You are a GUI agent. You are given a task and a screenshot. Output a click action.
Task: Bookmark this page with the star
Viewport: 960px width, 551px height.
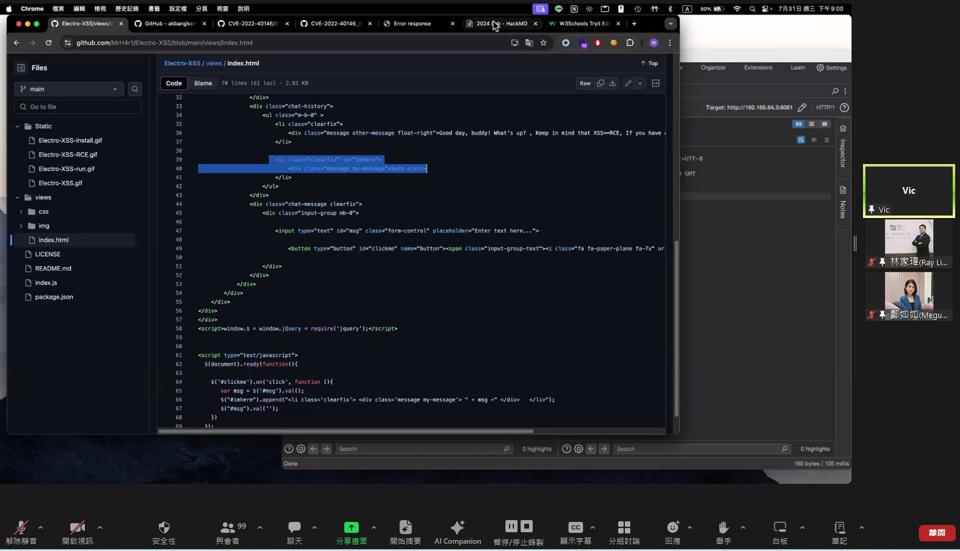pyautogui.click(x=544, y=43)
